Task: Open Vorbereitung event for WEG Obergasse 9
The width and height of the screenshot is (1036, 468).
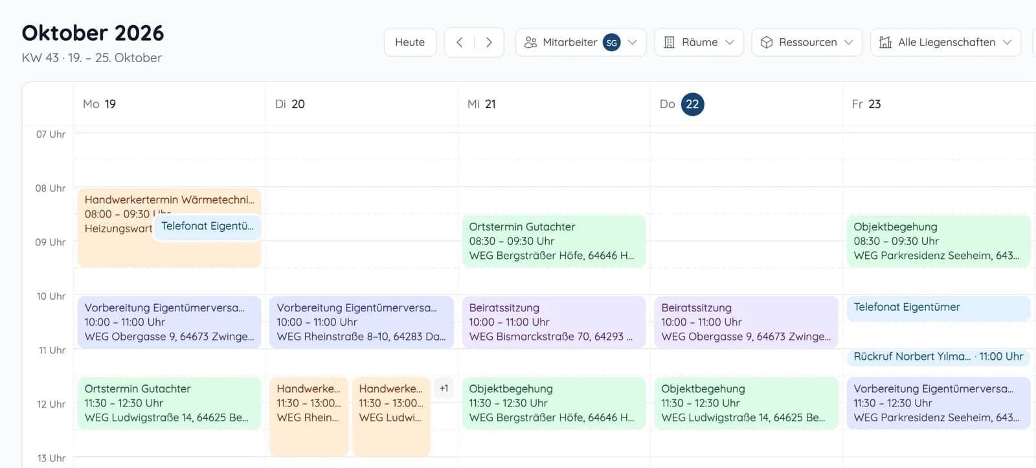Action: 169,322
